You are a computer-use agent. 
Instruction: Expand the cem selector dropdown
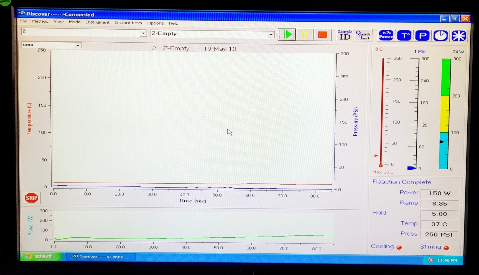pos(78,45)
